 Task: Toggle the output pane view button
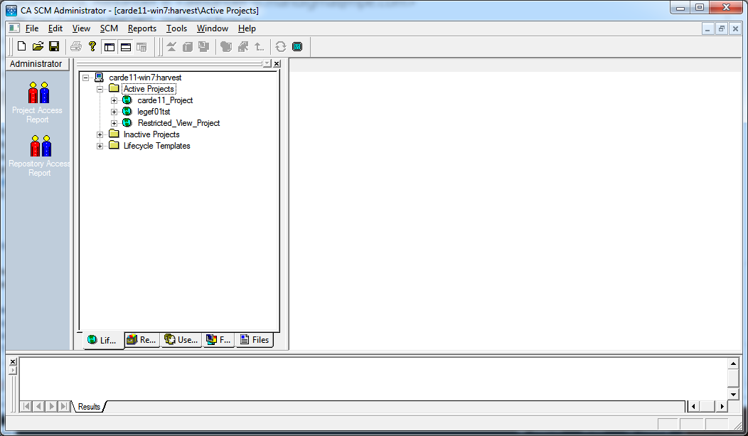[125, 47]
